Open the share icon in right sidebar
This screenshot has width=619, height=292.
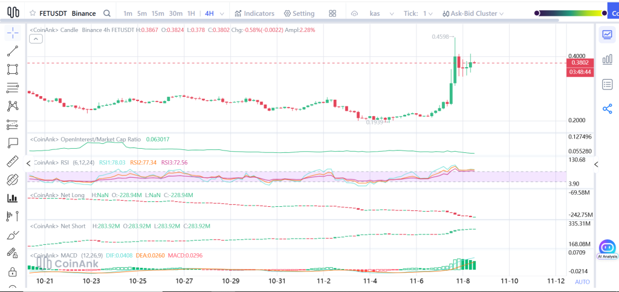(x=608, y=108)
